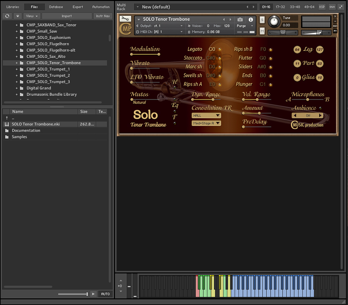Switch to the Expert tab

point(78,7)
